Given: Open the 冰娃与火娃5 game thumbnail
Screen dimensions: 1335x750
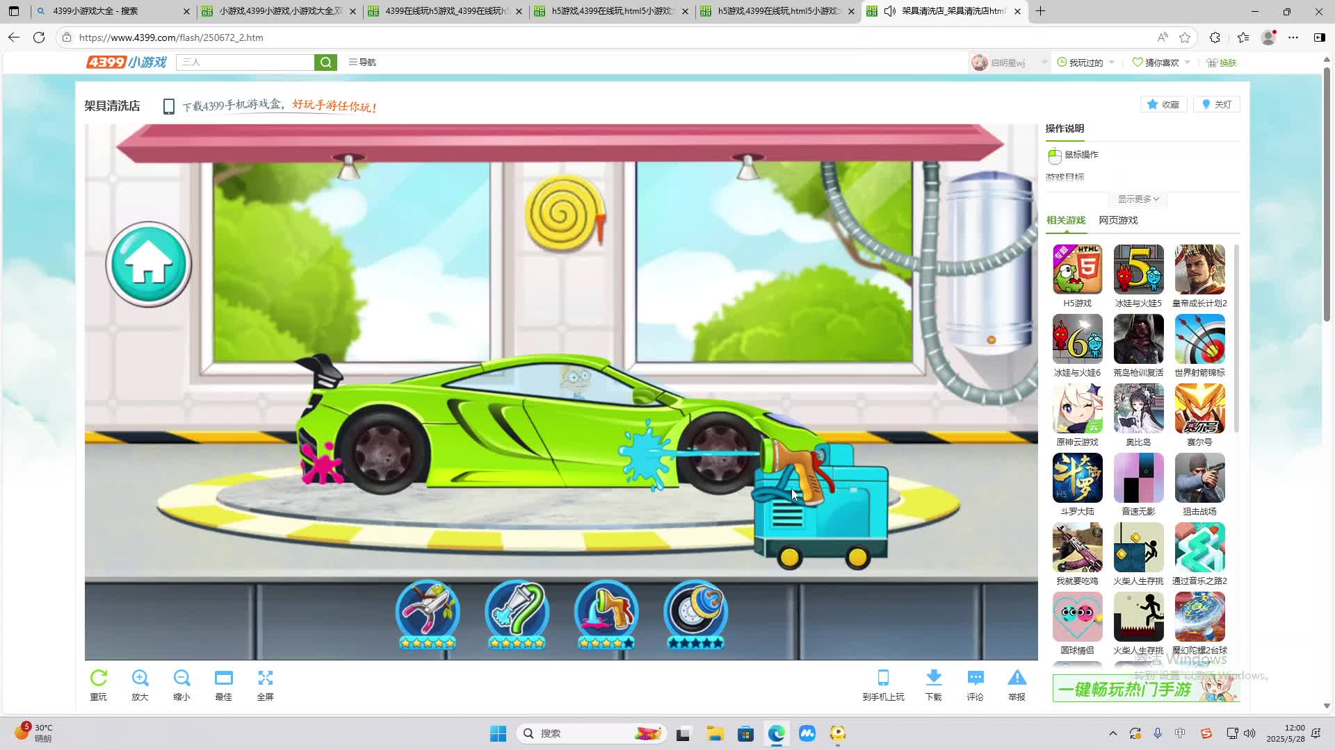Looking at the screenshot, I should pyautogui.click(x=1138, y=269).
